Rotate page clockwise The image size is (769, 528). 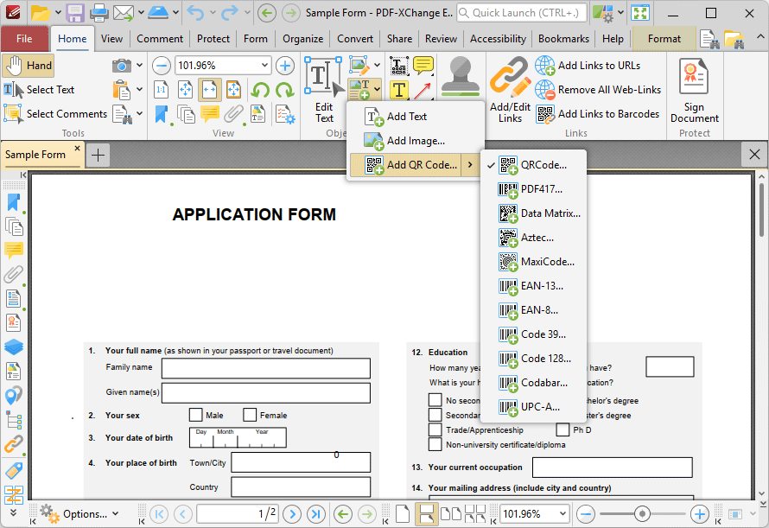(284, 90)
